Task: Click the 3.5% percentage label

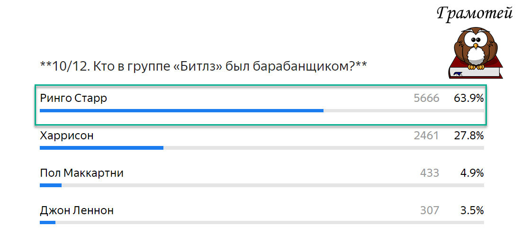Action: pos(472,210)
